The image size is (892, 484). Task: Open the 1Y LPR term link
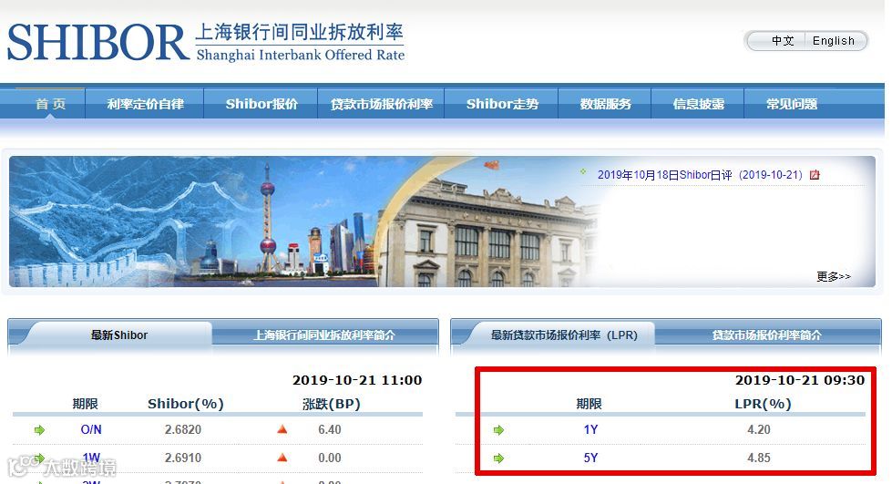click(x=590, y=430)
